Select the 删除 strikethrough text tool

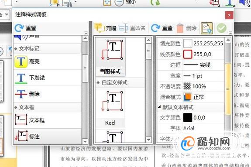point(48,94)
